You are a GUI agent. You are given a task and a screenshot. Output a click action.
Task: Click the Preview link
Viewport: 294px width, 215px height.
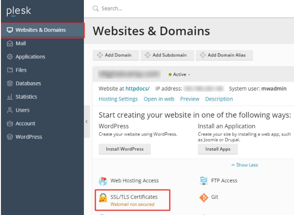pyautogui.click(x=189, y=99)
